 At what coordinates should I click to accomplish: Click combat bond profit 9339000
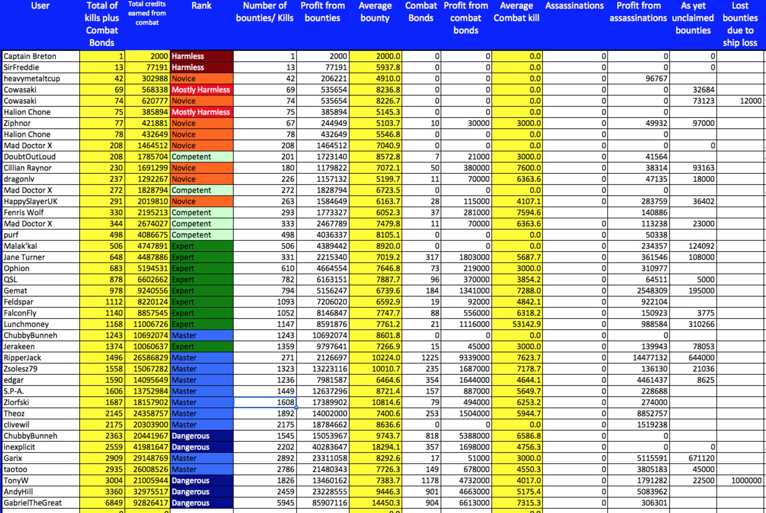pyautogui.click(x=466, y=358)
